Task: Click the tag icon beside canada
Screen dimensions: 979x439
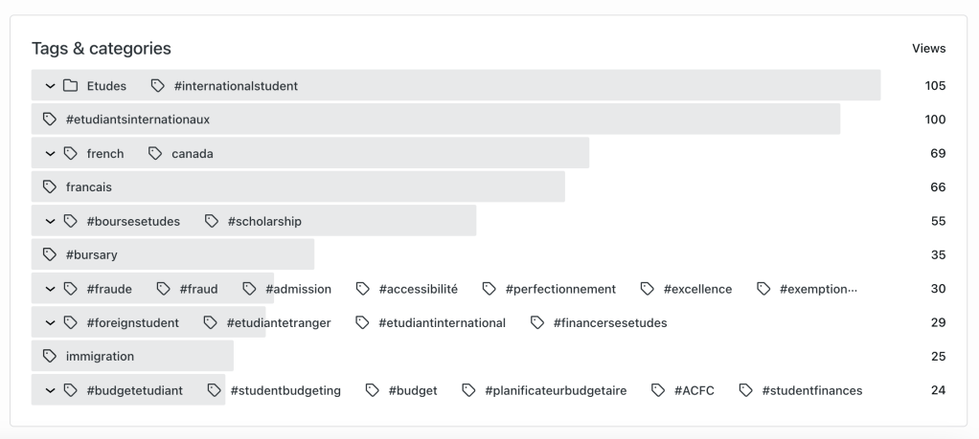Action: pyautogui.click(x=155, y=154)
